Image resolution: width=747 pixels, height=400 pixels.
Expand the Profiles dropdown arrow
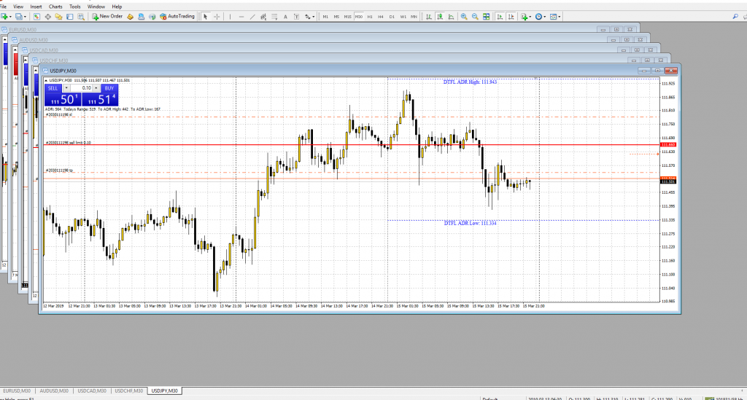click(x=24, y=17)
